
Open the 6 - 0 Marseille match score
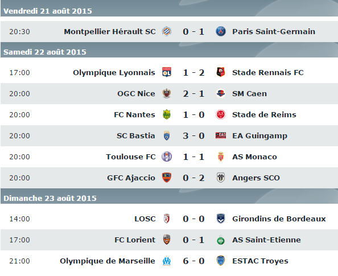(x=193, y=261)
